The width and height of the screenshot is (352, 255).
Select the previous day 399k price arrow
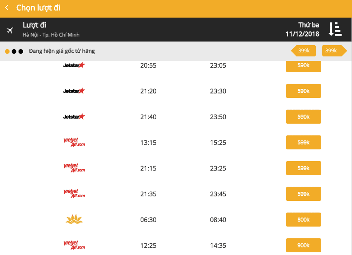[303, 51]
